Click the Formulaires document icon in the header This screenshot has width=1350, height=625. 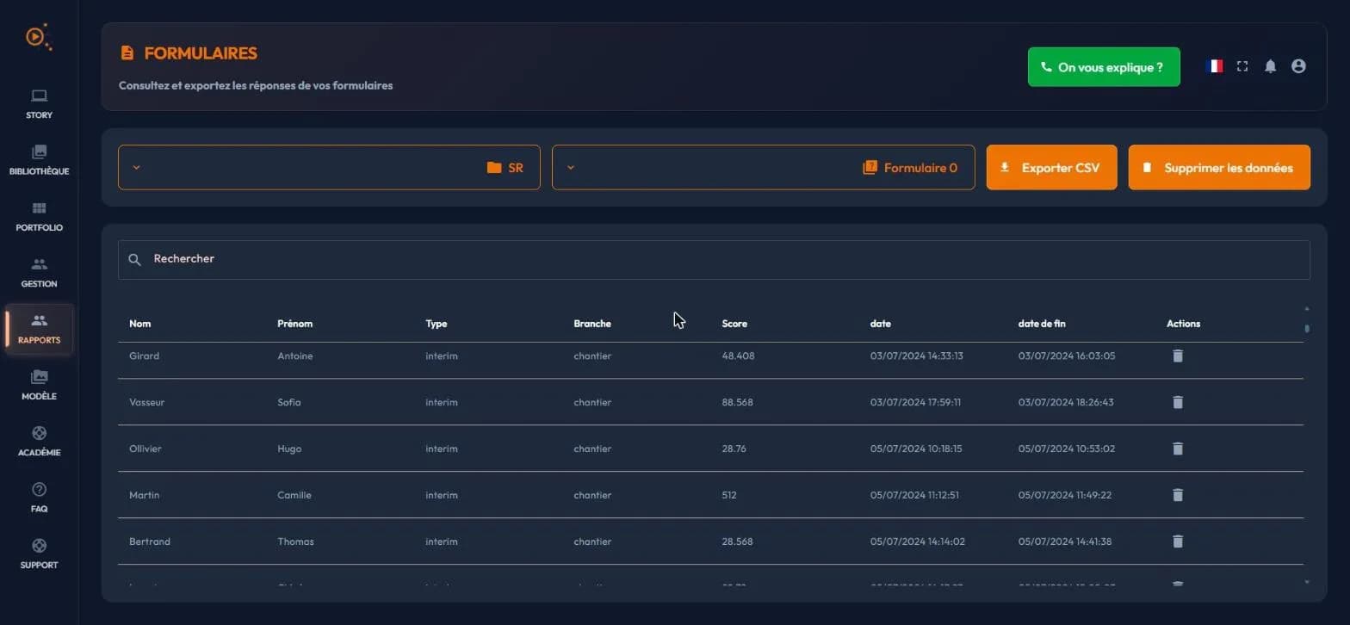127,53
